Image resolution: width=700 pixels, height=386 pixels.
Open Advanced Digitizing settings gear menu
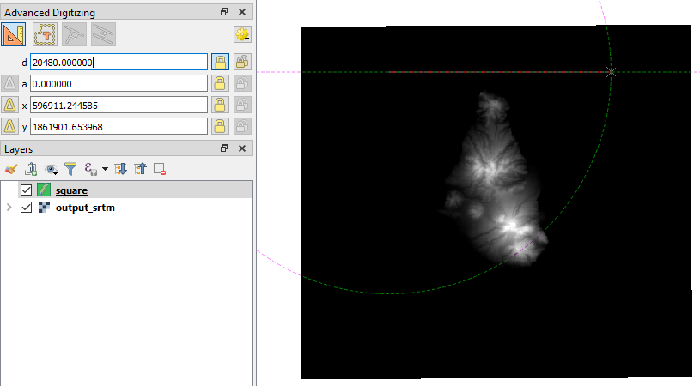tap(241, 34)
